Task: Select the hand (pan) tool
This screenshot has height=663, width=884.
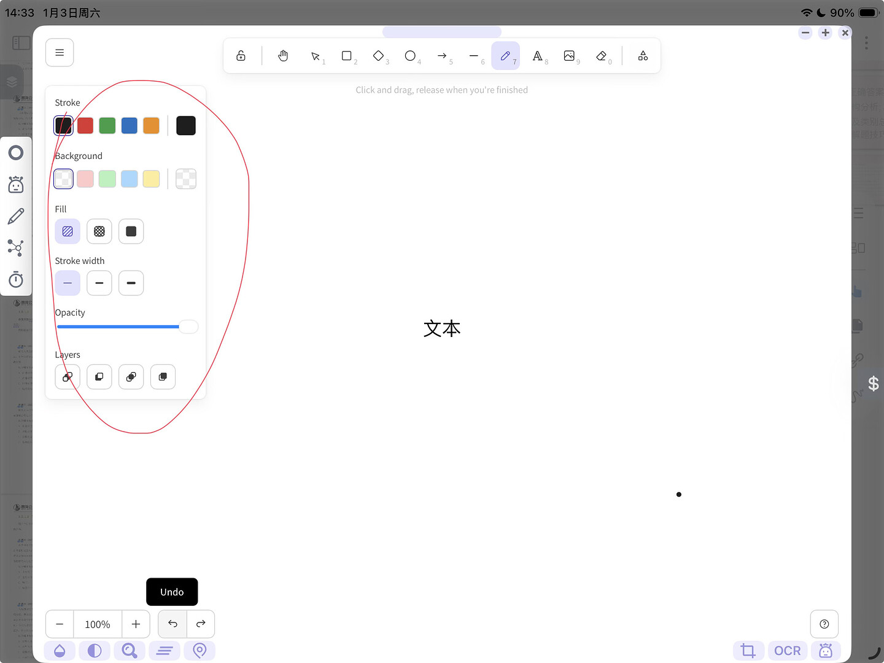Action: click(283, 56)
